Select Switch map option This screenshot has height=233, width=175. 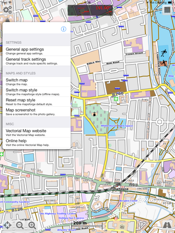point(36,82)
